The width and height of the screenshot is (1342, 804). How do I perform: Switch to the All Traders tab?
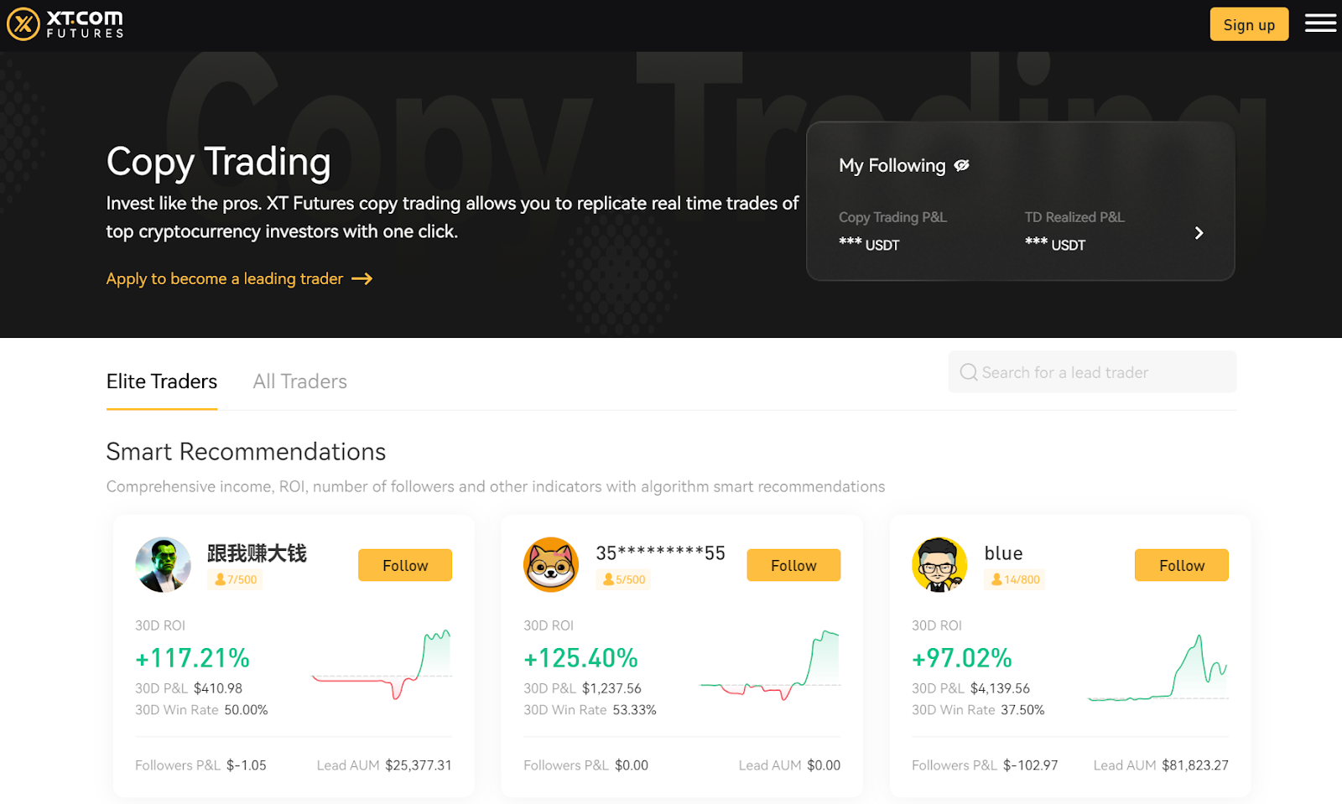[299, 381]
